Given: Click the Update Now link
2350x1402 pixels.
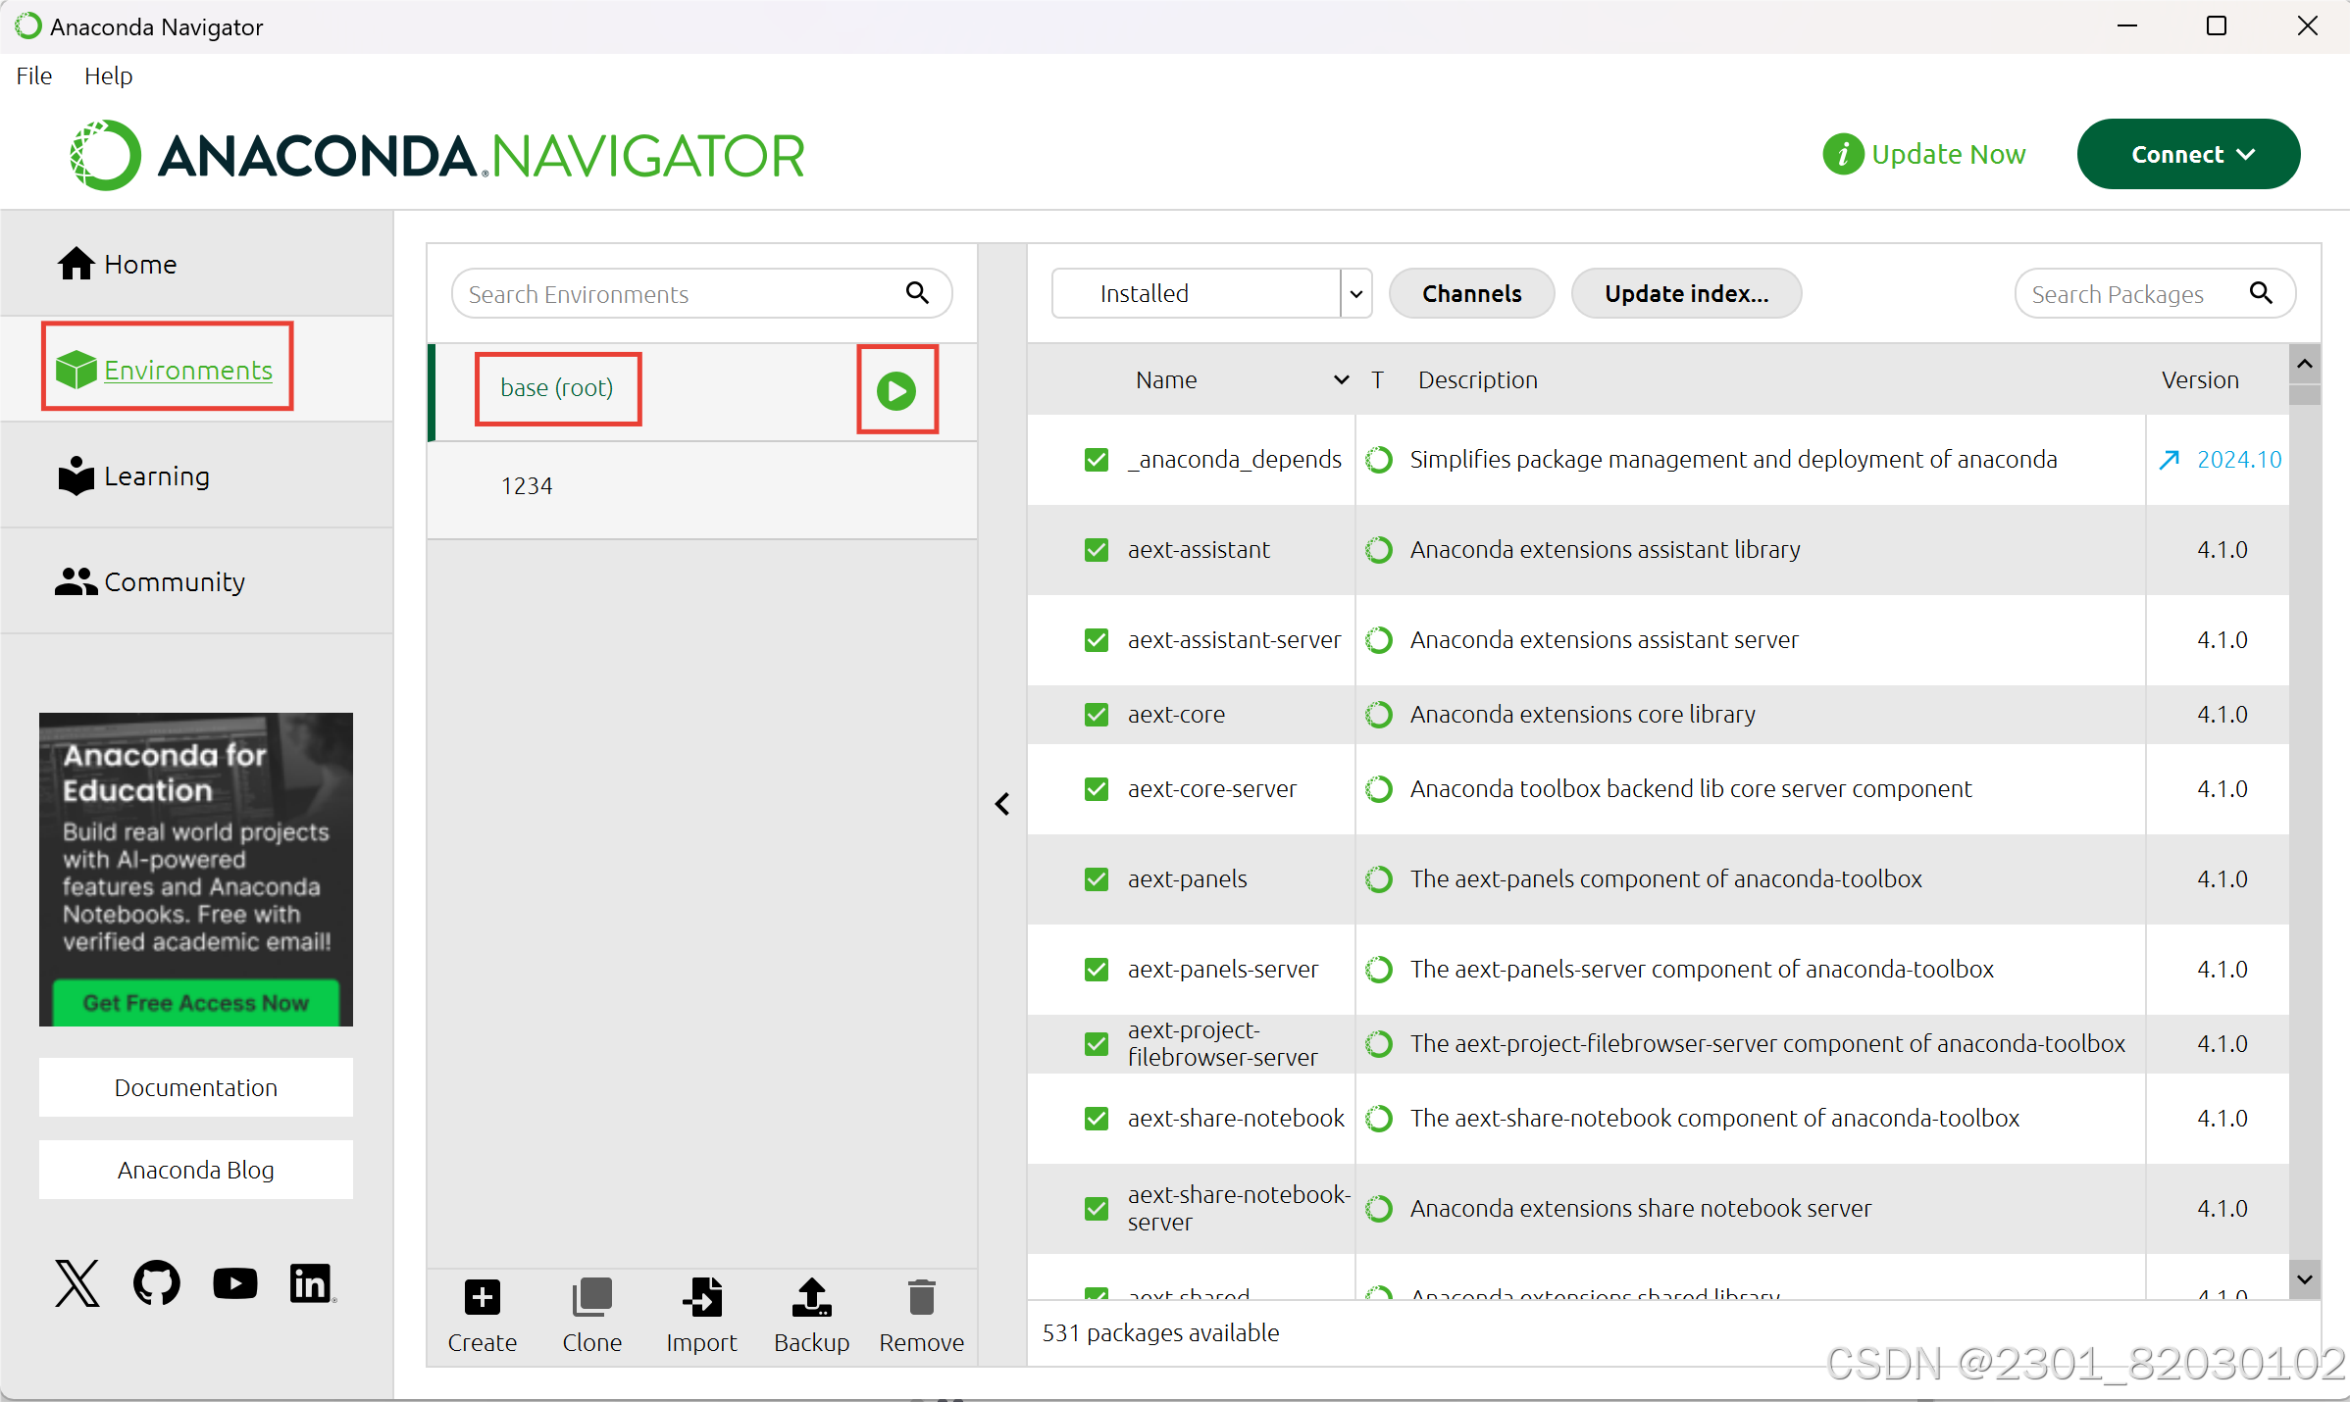Looking at the screenshot, I should (1948, 154).
